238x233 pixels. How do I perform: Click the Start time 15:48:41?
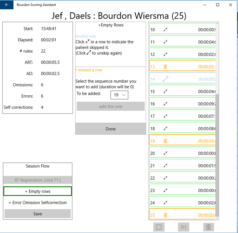tap(49, 28)
